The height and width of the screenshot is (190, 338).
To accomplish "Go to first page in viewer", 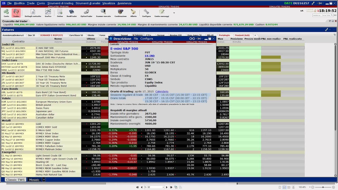I will 137,187.
